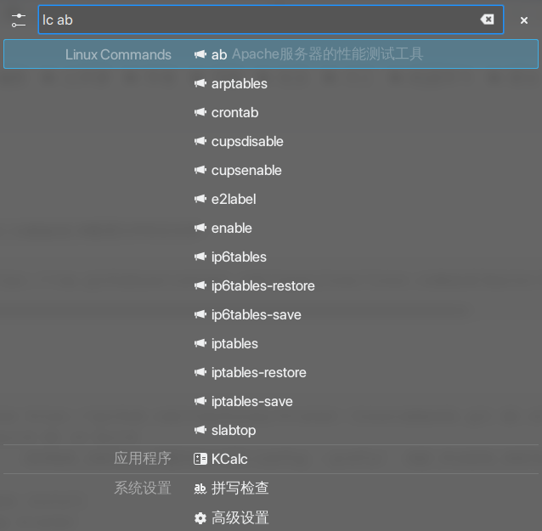Click the megaphone icon on the ab row

200,54
